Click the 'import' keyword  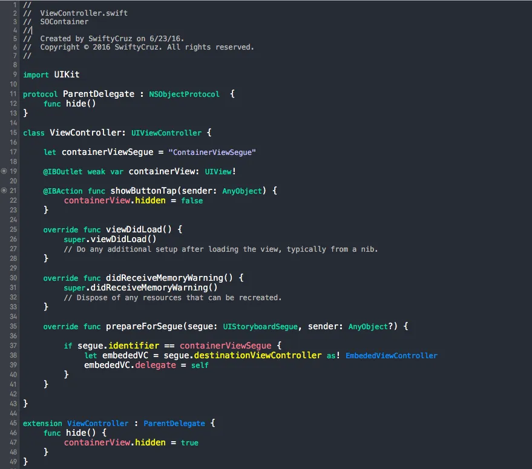click(36, 74)
